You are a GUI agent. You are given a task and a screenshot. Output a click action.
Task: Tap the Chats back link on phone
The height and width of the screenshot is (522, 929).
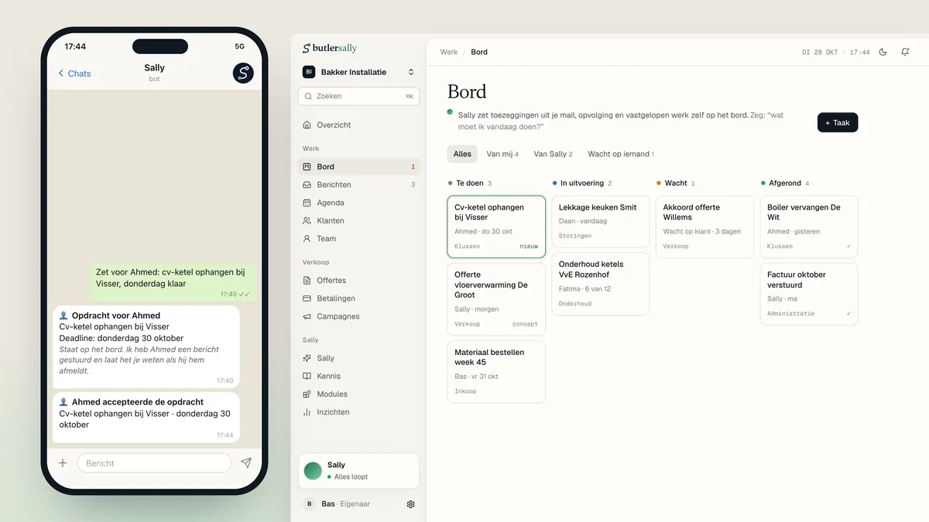74,73
